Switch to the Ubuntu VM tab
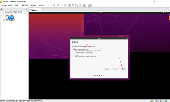This screenshot has height=102, width=170. (x=35, y=10)
